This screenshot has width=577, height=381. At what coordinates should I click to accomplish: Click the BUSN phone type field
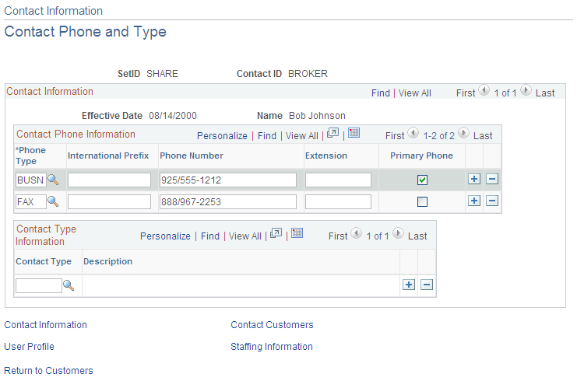pos(31,180)
